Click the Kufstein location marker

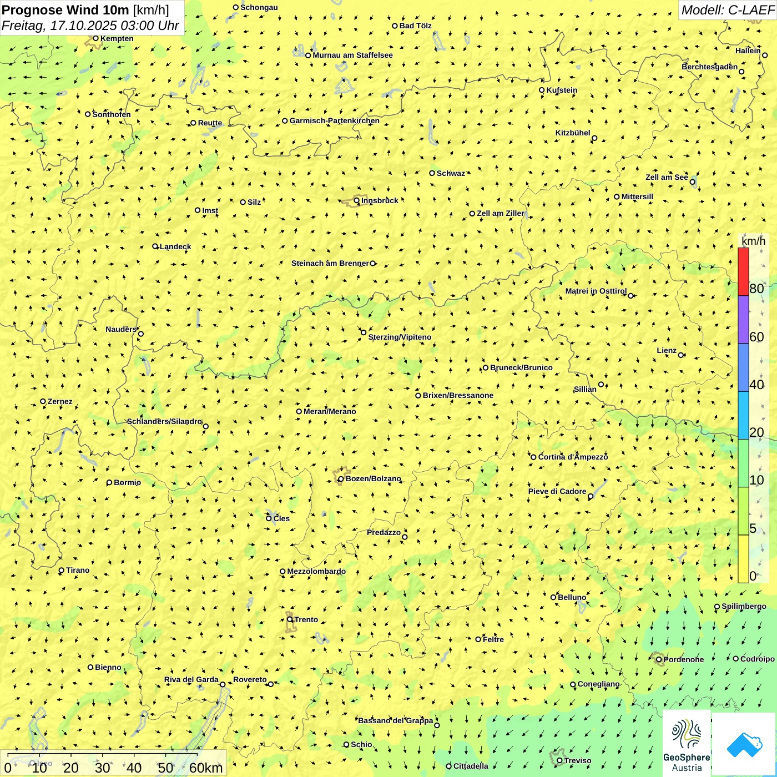click(542, 90)
